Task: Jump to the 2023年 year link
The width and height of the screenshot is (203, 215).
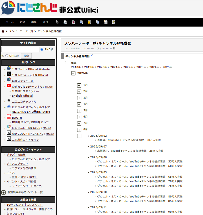Action: pos(141,67)
